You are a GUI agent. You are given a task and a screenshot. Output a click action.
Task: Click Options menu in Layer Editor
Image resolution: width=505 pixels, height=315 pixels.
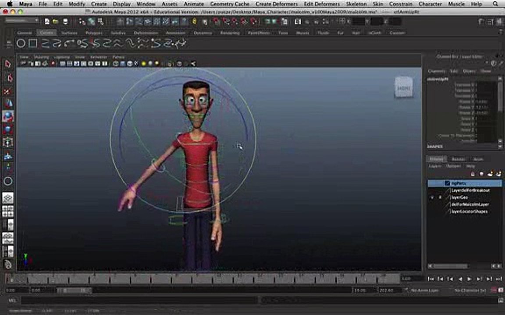click(x=453, y=166)
